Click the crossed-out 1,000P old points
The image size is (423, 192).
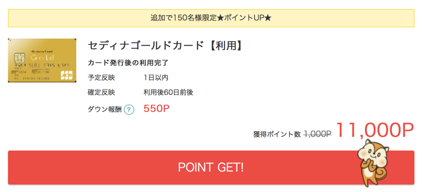click(318, 134)
